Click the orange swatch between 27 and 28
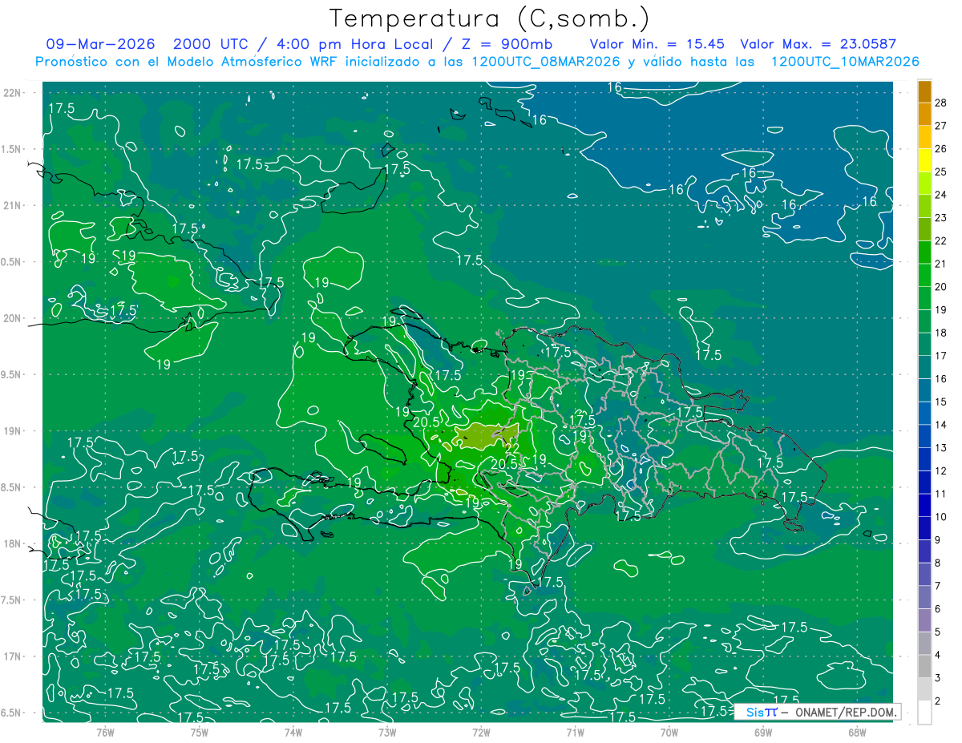The height and width of the screenshot is (743, 962). coord(925,114)
